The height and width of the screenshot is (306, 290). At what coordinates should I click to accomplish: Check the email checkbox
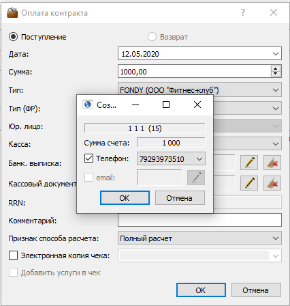pos(88,178)
